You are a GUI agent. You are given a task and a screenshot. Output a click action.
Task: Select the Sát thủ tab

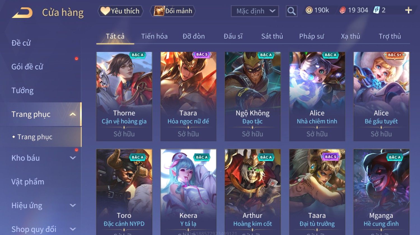tap(272, 36)
